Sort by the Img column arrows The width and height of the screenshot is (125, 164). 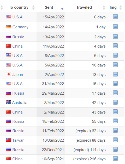point(121,8)
